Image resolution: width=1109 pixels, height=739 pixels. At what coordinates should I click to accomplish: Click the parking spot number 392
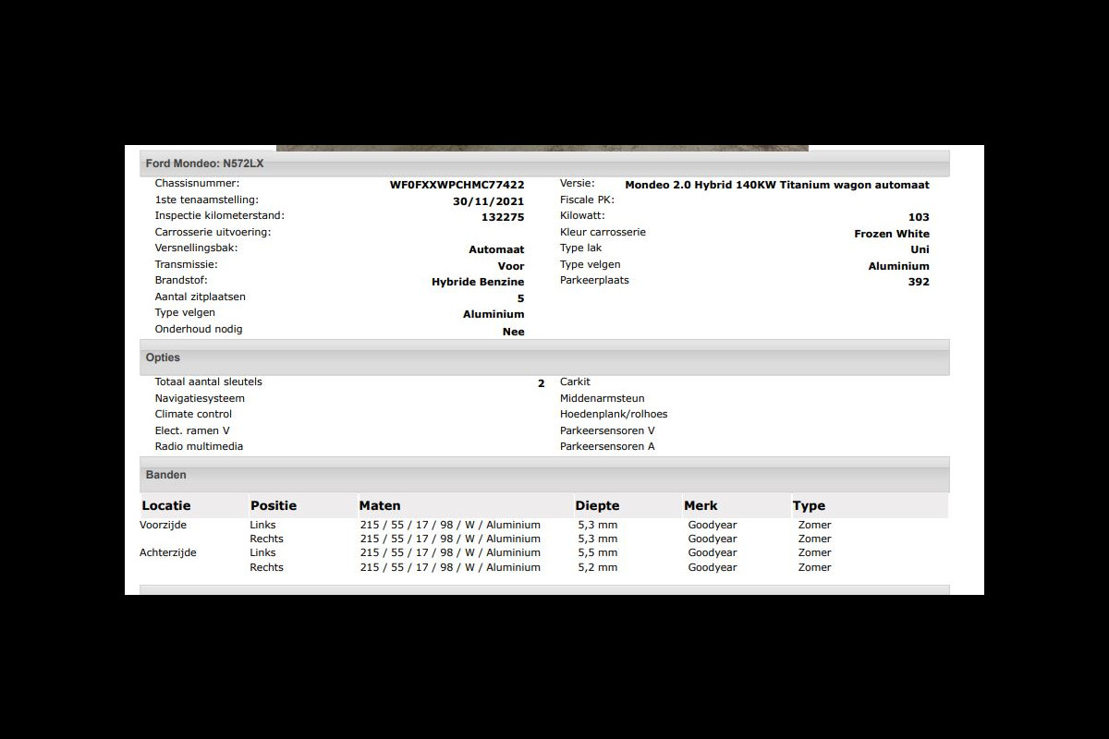[918, 282]
